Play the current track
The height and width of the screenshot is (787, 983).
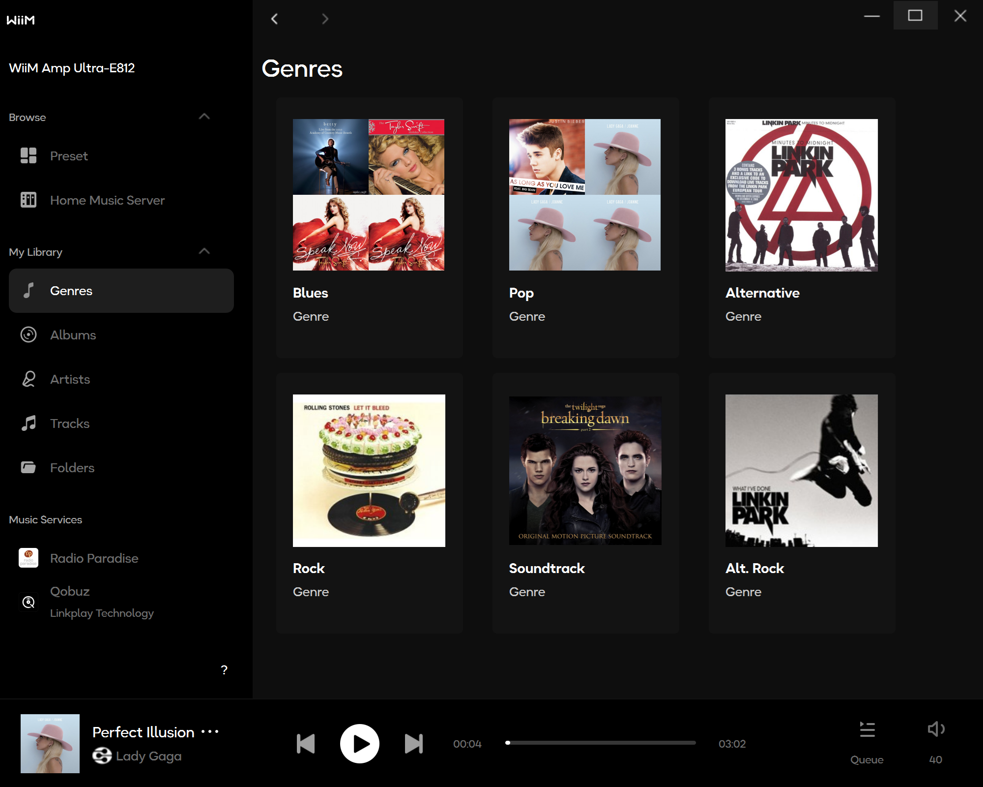(x=360, y=744)
